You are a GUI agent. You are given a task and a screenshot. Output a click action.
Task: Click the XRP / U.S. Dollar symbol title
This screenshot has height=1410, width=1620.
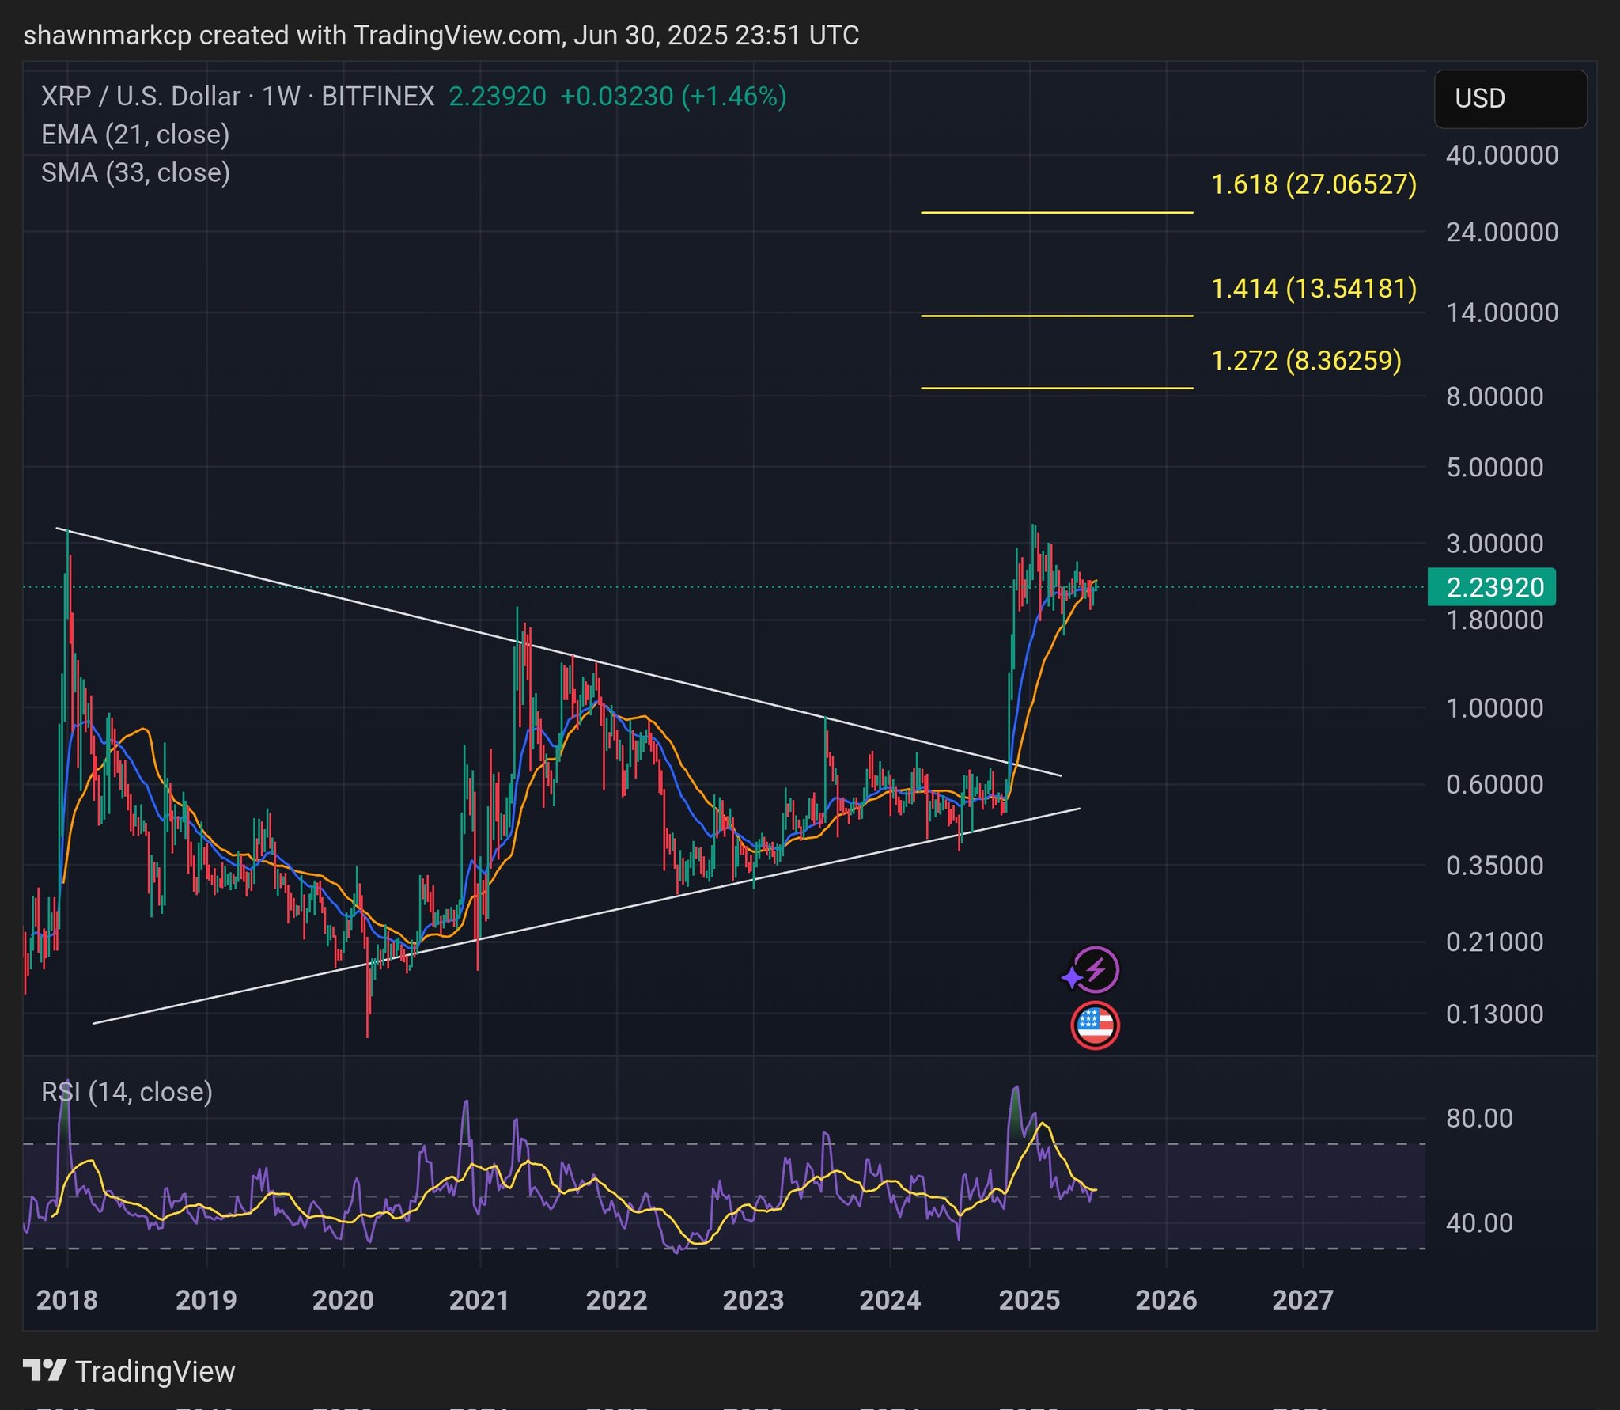(237, 97)
